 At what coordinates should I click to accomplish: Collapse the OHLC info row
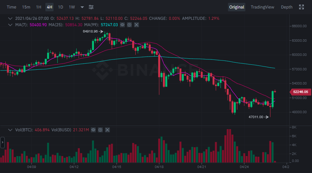pos(10,18)
